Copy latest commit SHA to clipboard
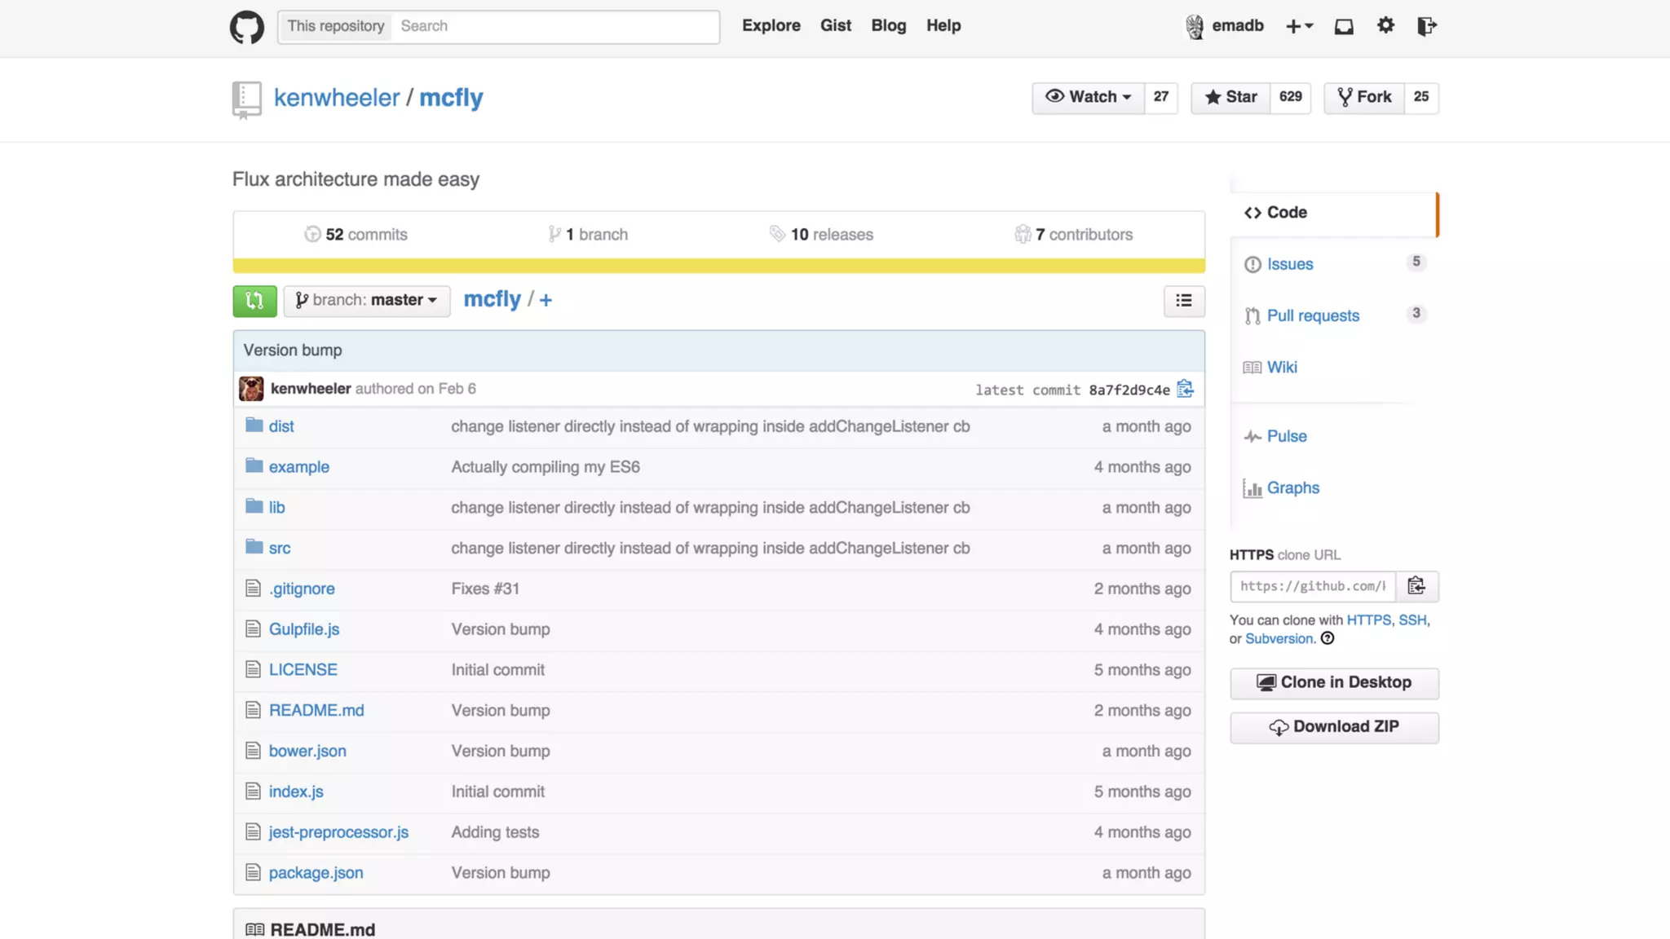 (x=1185, y=390)
